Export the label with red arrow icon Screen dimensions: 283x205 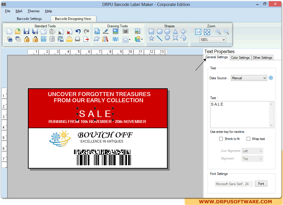pyautogui.click(x=86, y=39)
